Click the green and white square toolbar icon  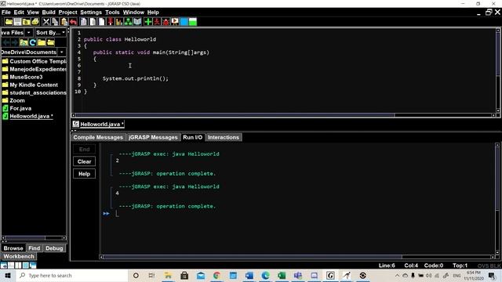[x=193, y=22]
